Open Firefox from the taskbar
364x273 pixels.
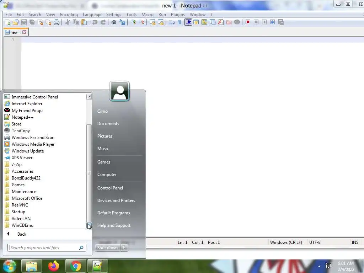(54, 266)
